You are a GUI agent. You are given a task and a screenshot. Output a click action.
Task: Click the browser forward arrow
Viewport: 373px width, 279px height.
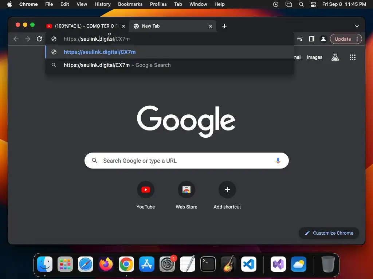tap(28, 39)
